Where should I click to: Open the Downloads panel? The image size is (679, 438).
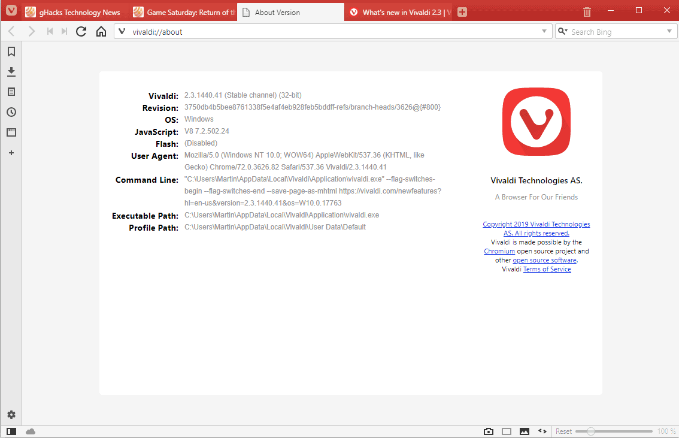(x=11, y=71)
